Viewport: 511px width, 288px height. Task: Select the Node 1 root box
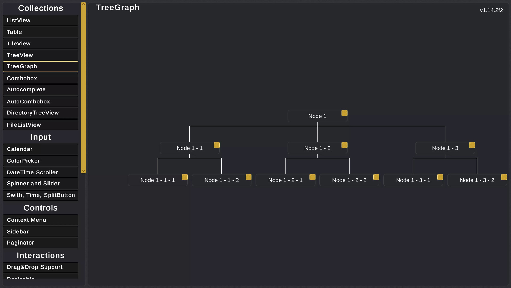click(x=317, y=116)
